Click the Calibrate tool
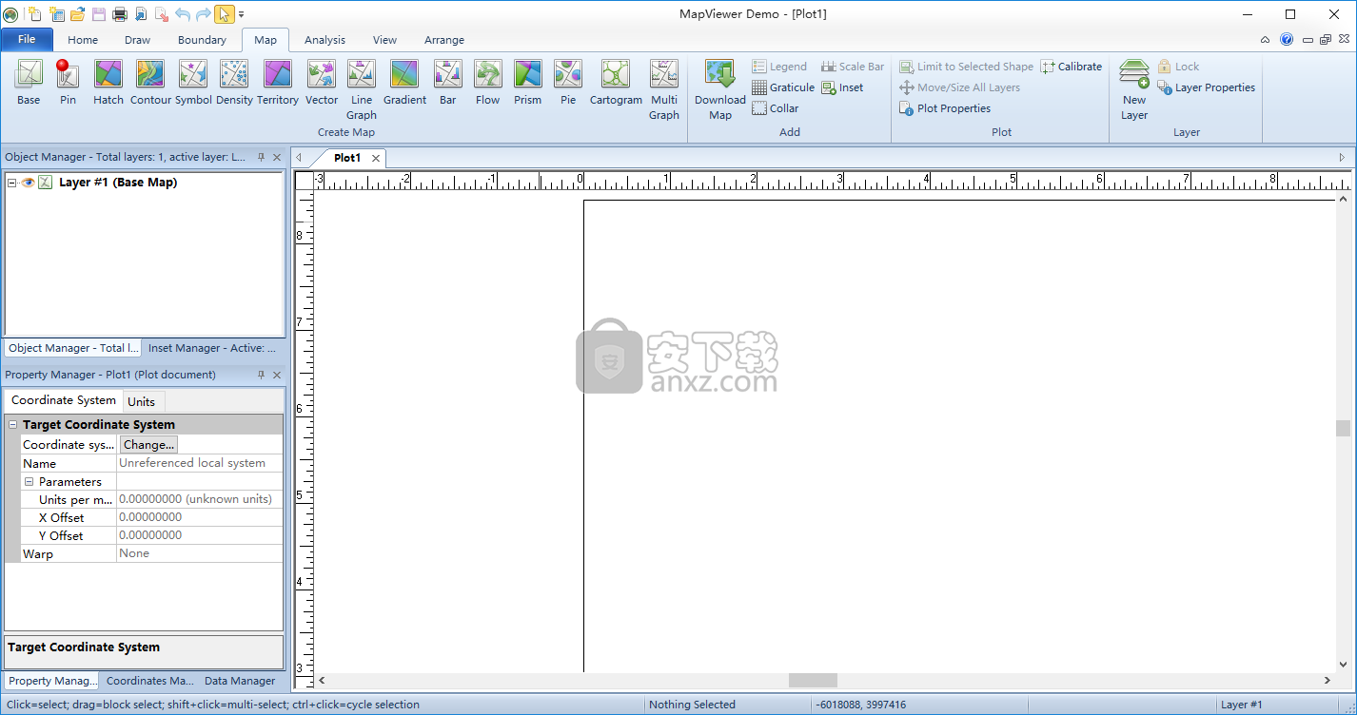The height and width of the screenshot is (715, 1357). tap(1072, 67)
